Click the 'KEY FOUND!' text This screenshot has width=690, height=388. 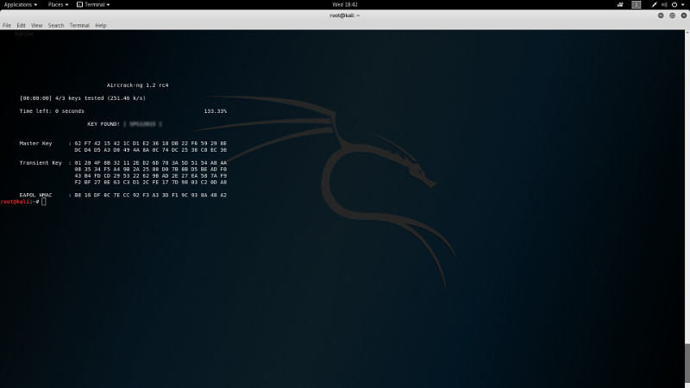click(x=103, y=124)
